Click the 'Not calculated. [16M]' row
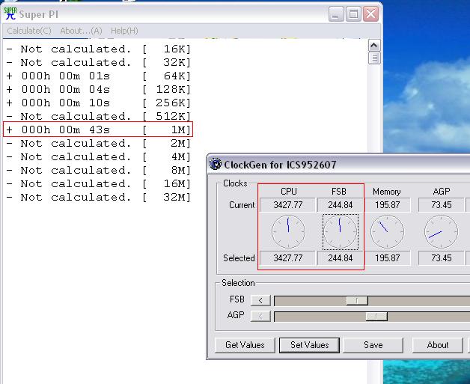The height and width of the screenshot is (384, 470). (x=98, y=183)
